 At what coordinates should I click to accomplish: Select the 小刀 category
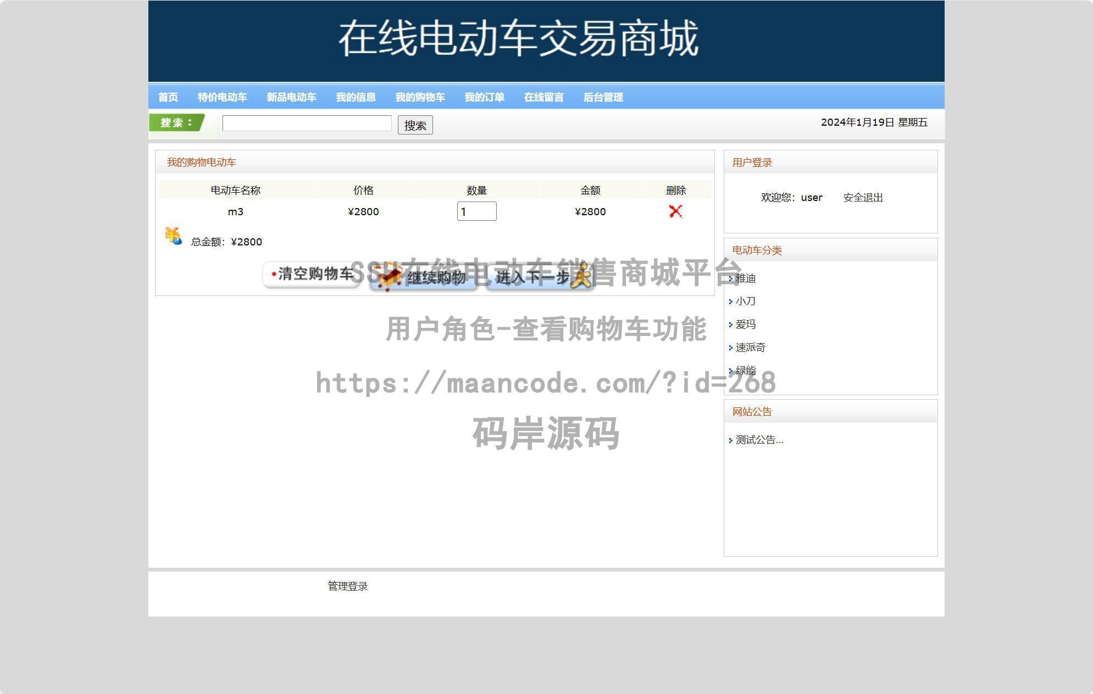(746, 301)
